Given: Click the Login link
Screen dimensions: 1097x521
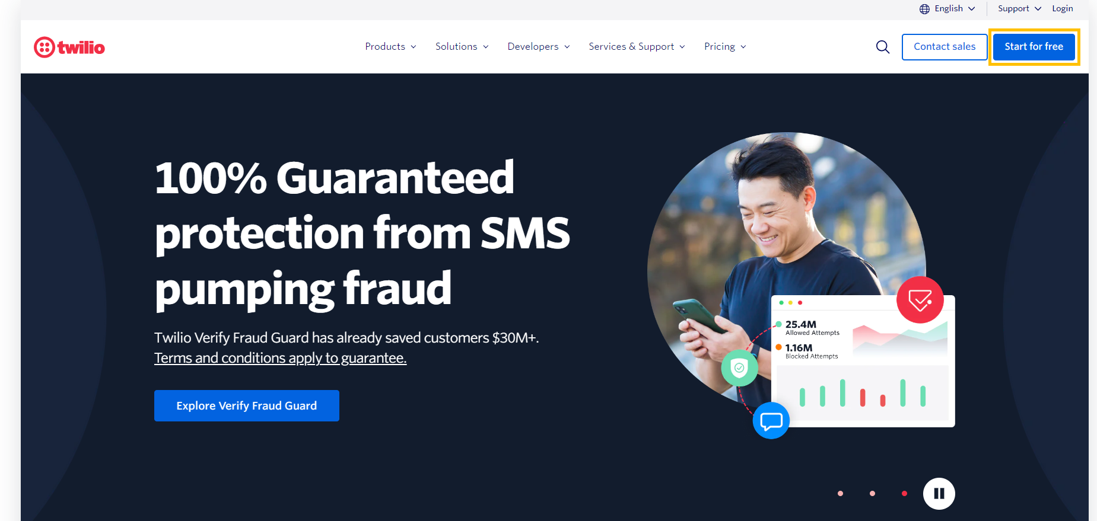Looking at the screenshot, I should [1062, 9].
